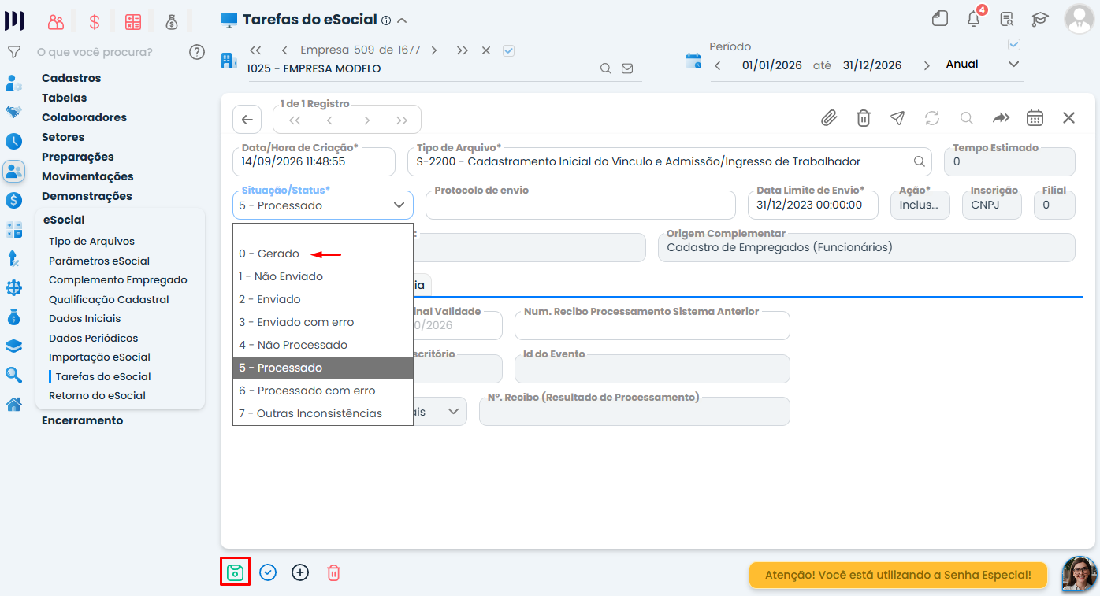Viewport: 1100px width, 596px height.
Task: Click the Data Limite de Envio field
Action: coord(812,205)
